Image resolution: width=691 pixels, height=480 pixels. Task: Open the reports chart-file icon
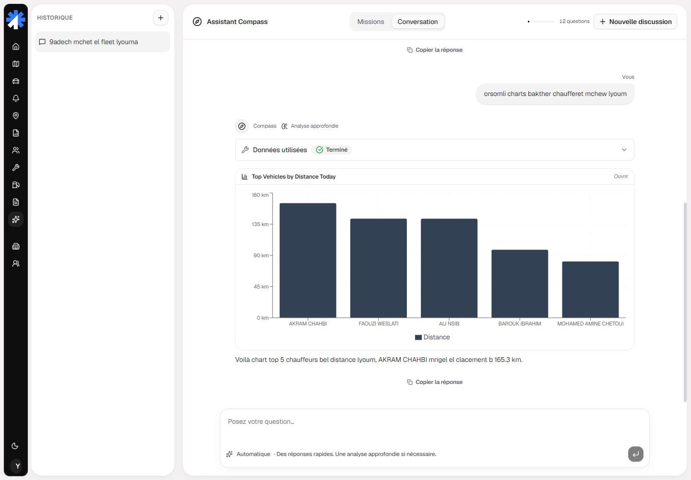click(16, 133)
